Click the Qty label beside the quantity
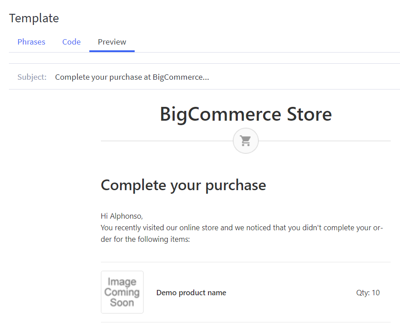This screenshot has height=334, width=400. tap(361, 292)
